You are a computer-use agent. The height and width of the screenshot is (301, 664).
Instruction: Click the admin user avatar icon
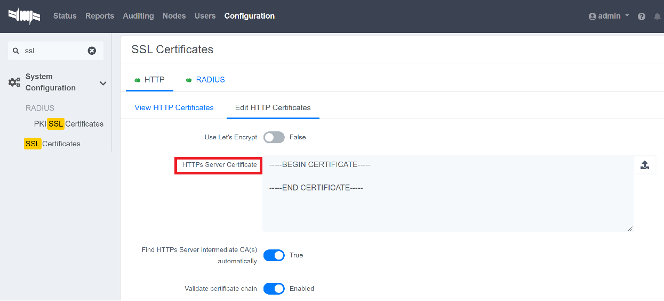click(x=592, y=16)
